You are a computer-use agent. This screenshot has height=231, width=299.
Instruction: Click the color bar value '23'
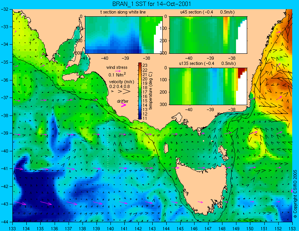tap(145, 66)
